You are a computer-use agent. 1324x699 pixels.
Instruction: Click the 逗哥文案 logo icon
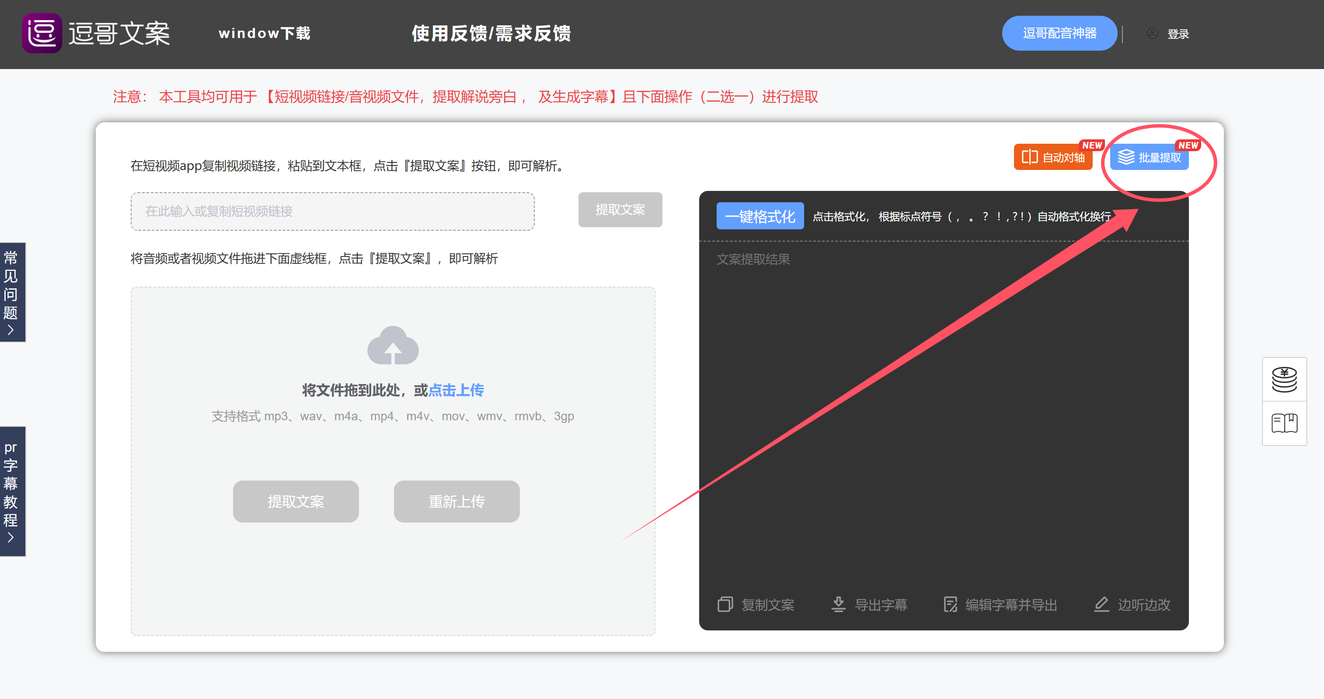point(42,33)
